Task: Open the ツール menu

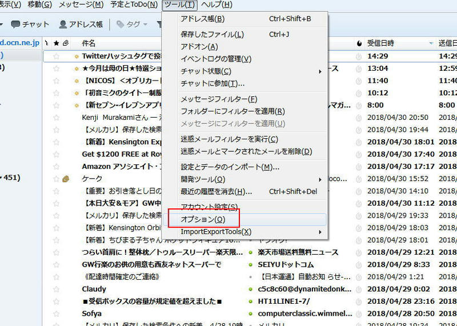Action: click(179, 5)
